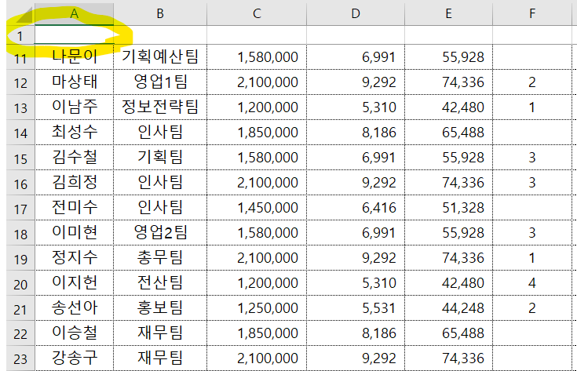This screenshot has height=371, width=577.
Task: Select row 22 header
Action: (x=20, y=333)
